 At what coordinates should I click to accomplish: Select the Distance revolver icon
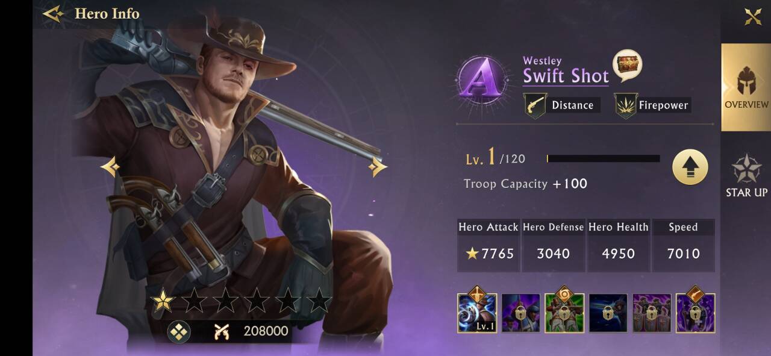click(535, 105)
